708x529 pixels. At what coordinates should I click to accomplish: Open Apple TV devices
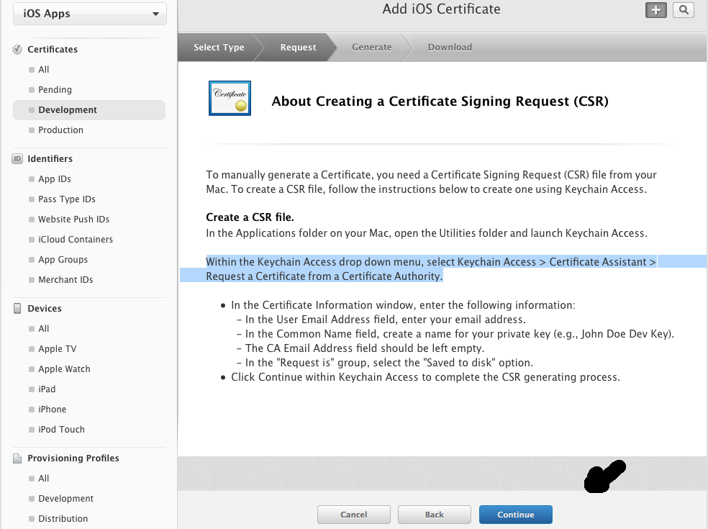pyautogui.click(x=58, y=349)
